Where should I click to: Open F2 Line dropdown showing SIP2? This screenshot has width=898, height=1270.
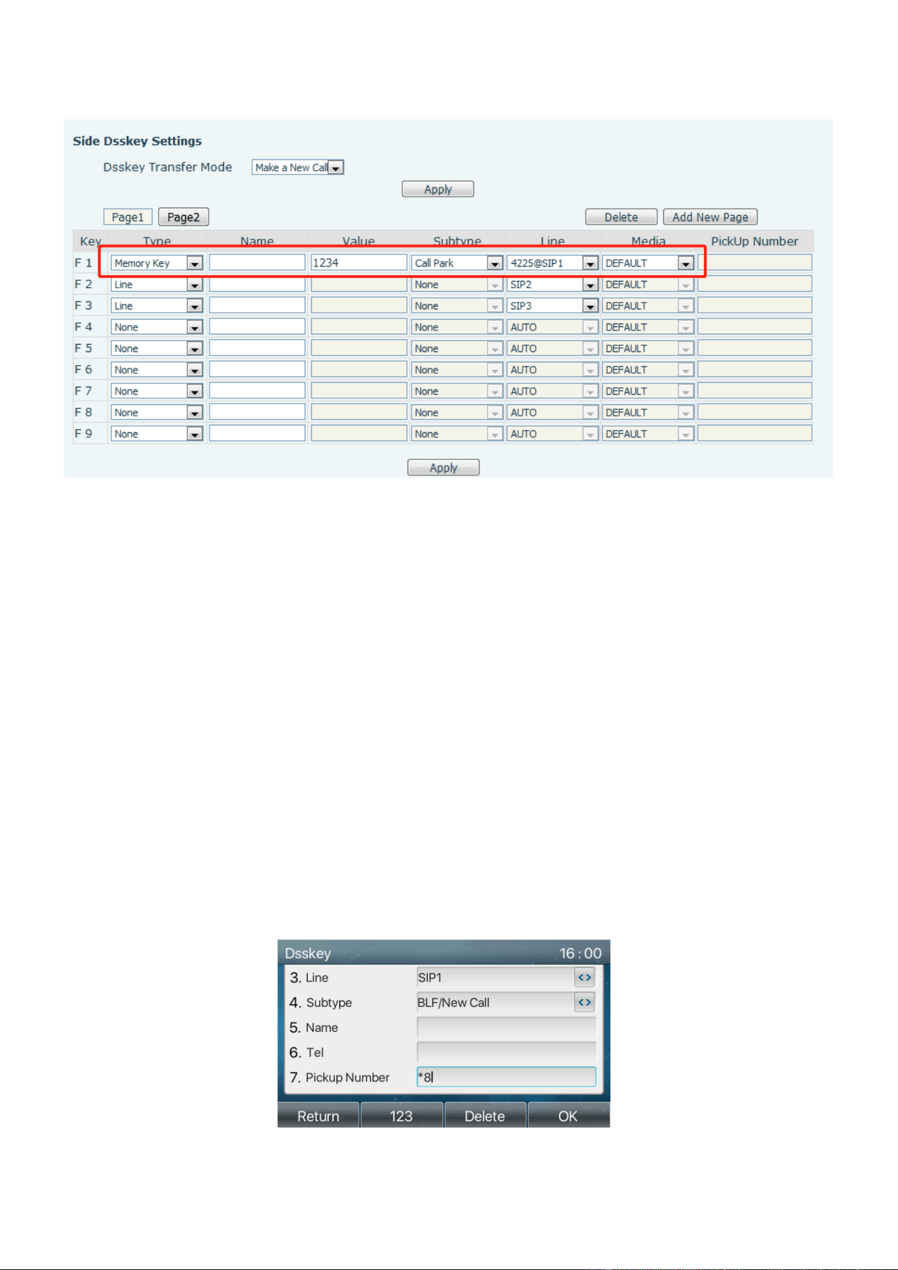coord(553,284)
